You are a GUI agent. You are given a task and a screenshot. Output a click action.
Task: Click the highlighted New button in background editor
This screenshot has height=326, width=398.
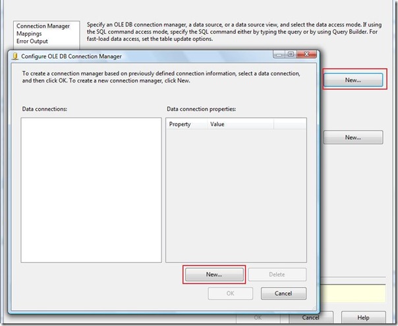click(x=353, y=80)
